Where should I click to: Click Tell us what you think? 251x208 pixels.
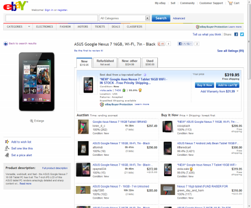207,34
